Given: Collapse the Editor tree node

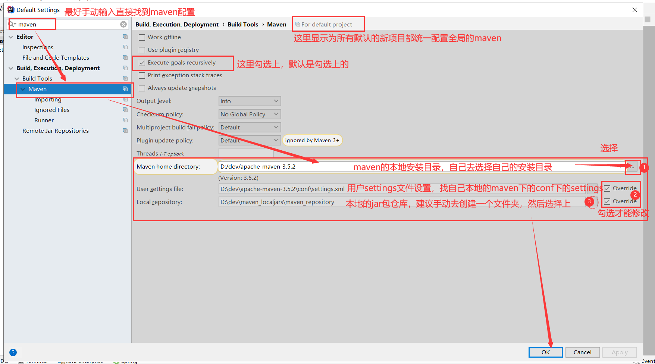Looking at the screenshot, I should (x=11, y=37).
